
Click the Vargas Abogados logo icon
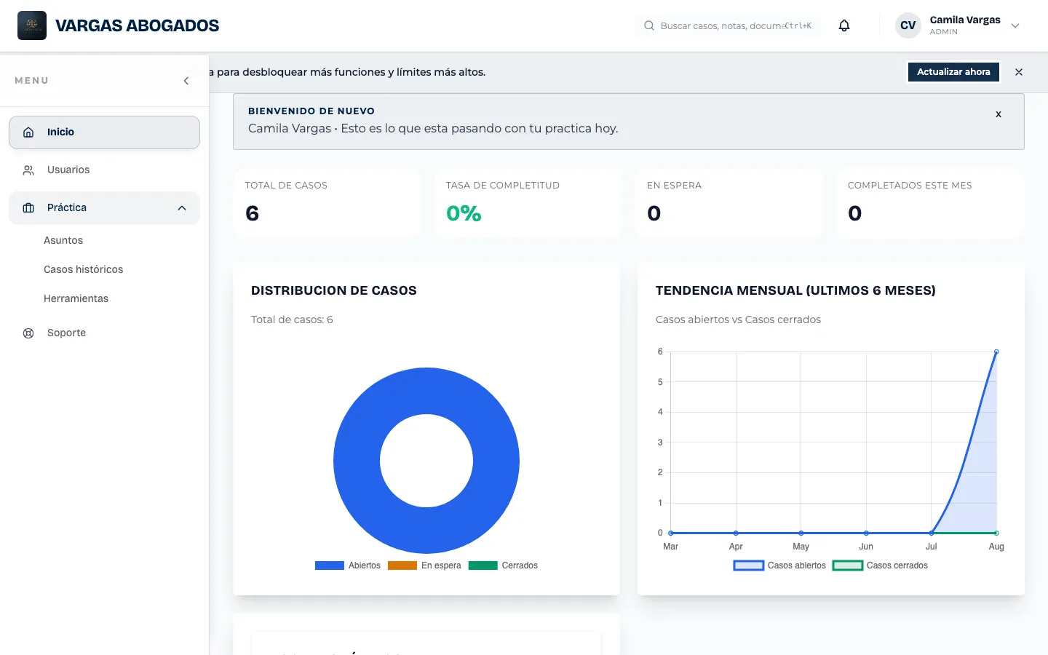click(x=32, y=25)
